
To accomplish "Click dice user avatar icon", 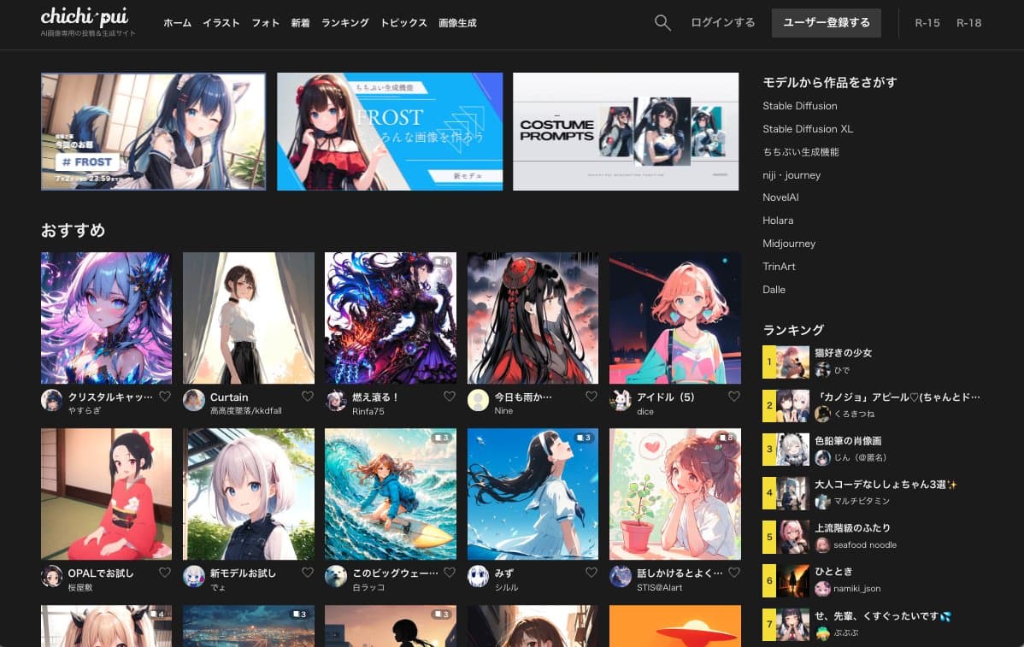I will [x=621, y=401].
